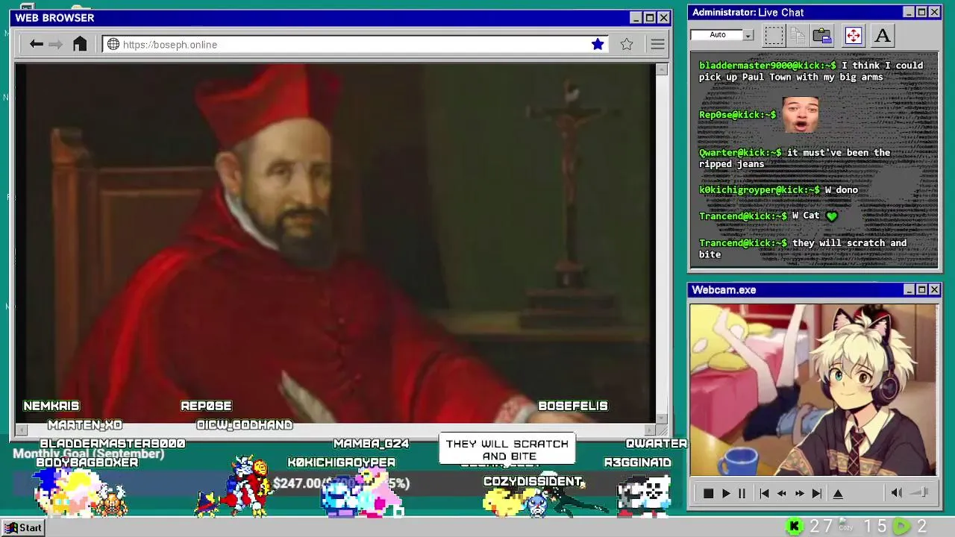The height and width of the screenshot is (537, 955).
Task: Rewind in the Webcam.exe player
Action: click(781, 494)
